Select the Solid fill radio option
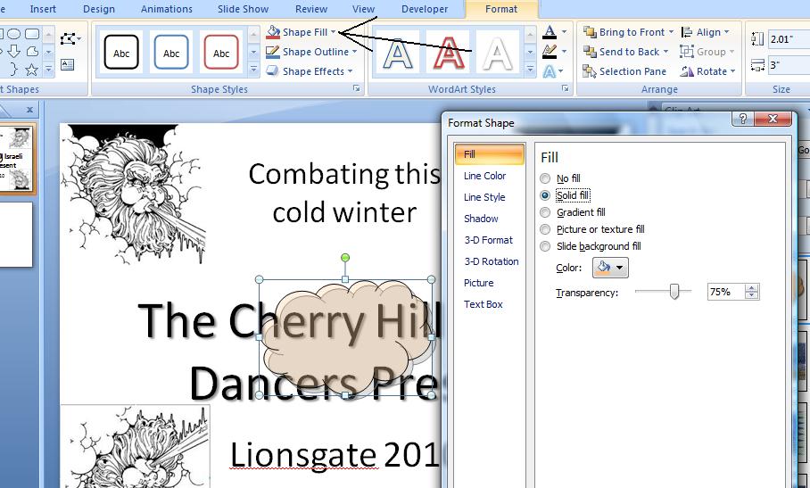This screenshot has width=810, height=488. [545, 195]
